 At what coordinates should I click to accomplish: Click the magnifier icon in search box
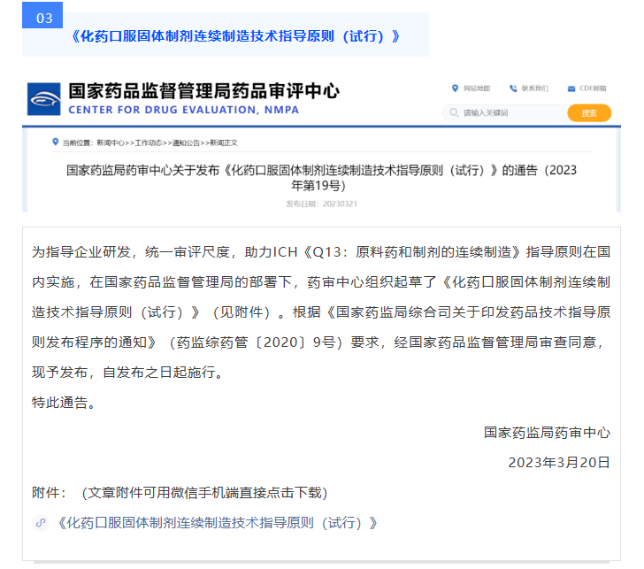click(x=455, y=113)
